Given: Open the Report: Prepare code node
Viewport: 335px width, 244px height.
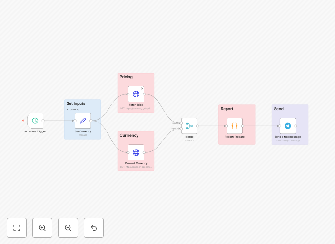Looking at the screenshot, I should point(234,126).
